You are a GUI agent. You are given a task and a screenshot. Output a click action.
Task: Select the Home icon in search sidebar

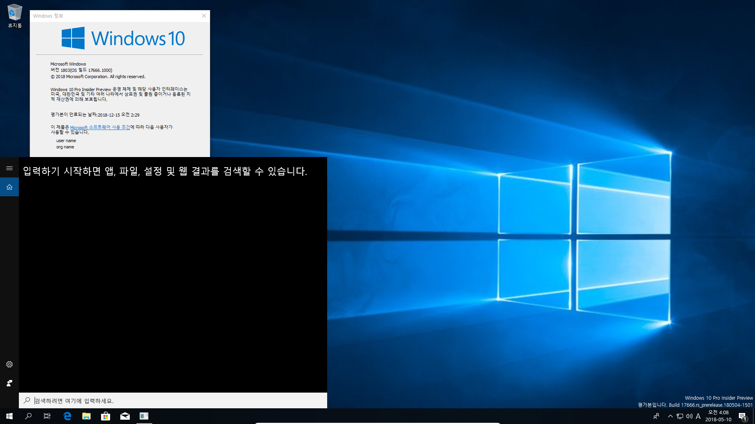click(9, 187)
